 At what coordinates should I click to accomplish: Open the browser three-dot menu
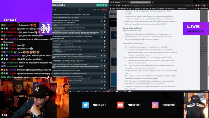(x=207, y=6)
